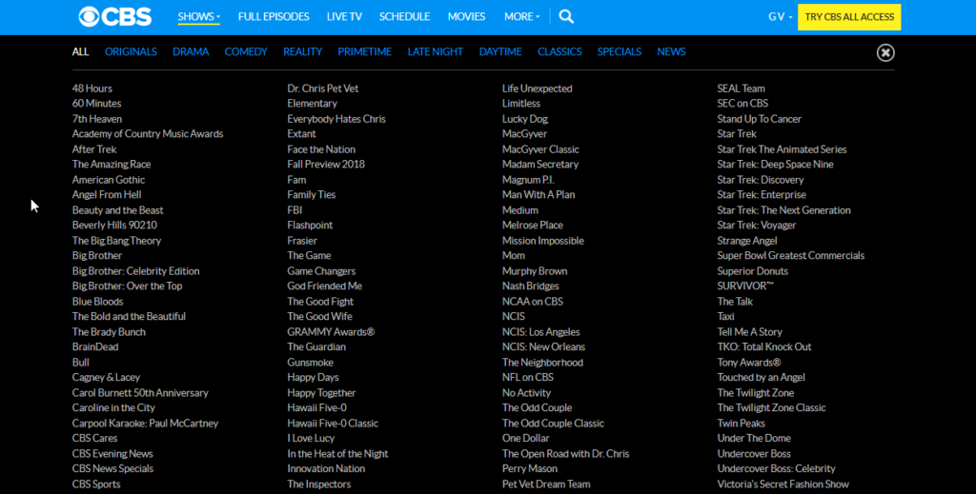Open GRAMMY Awards link

coord(331,332)
